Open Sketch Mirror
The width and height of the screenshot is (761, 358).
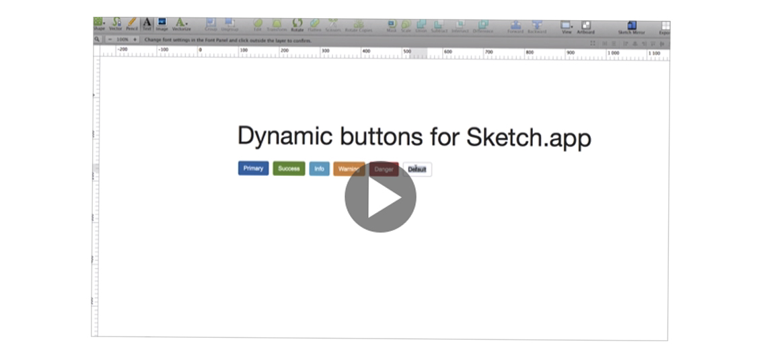[631, 28]
